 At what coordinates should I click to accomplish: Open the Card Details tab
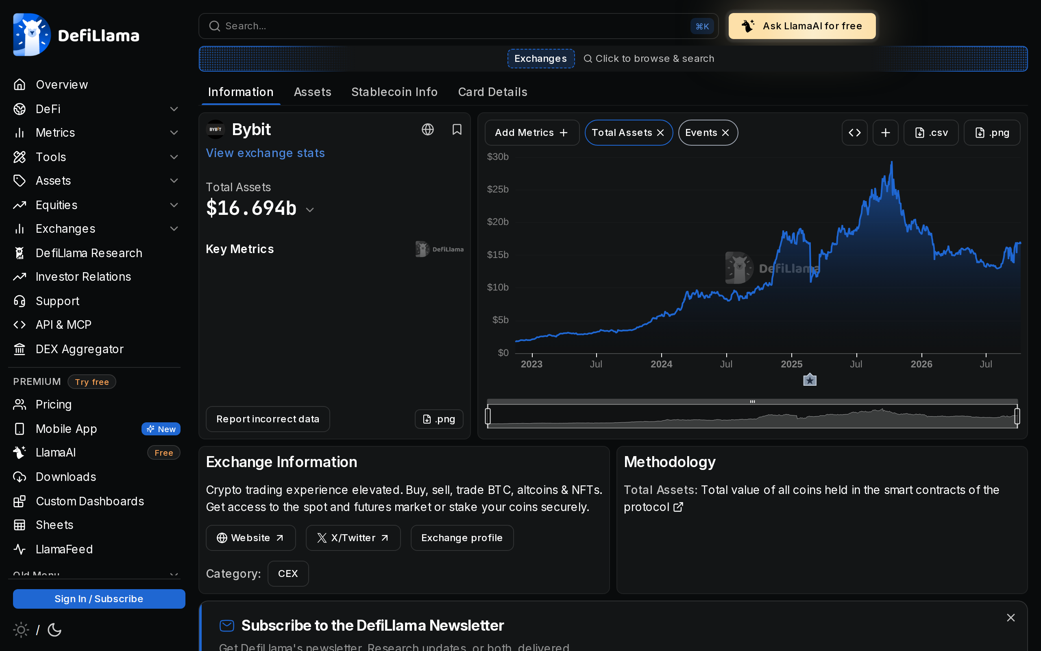tap(492, 92)
